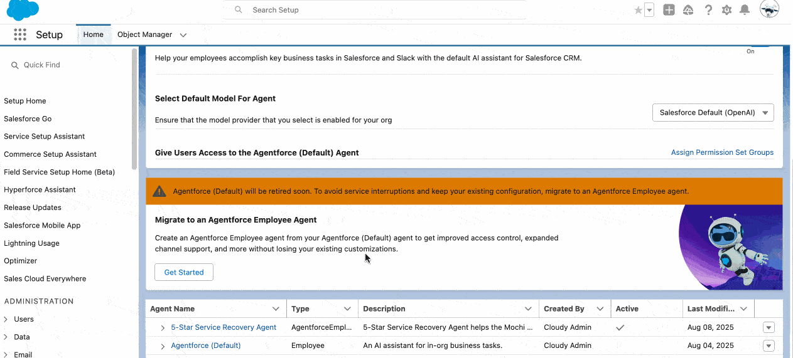The height and width of the screenshot is (358, 793).
Task: Open the App Launcher grid icon
Action: tap(20, 34)
